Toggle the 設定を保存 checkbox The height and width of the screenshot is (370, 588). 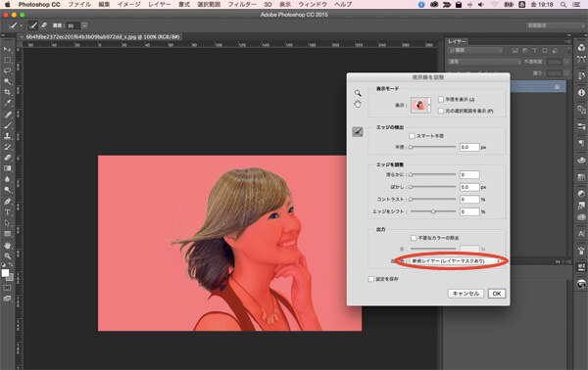pos(371,279)
